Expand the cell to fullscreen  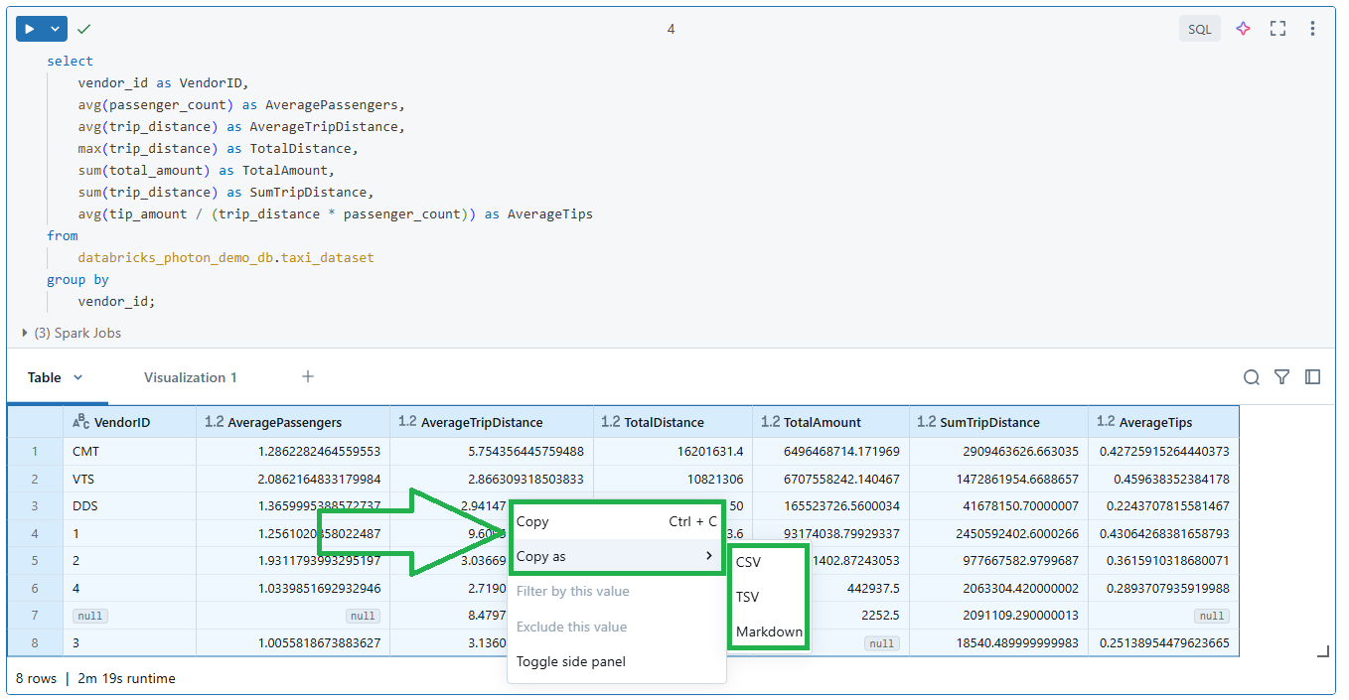click(1277, 28)
